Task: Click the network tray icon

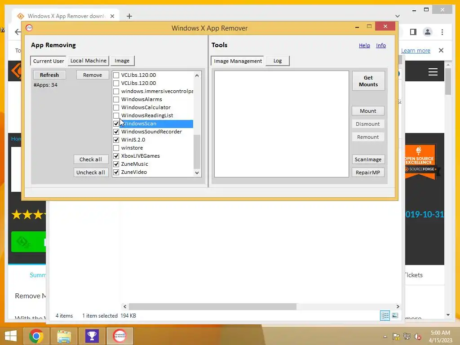Action: [407, 336]
